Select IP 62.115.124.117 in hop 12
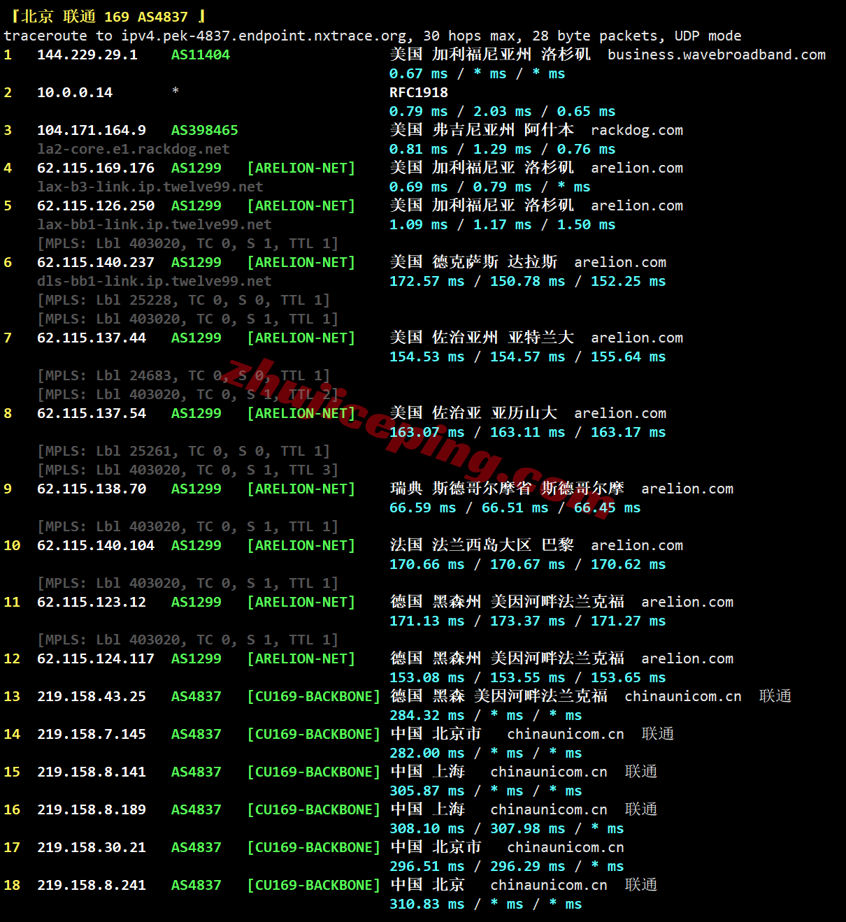 pos(96,658)
